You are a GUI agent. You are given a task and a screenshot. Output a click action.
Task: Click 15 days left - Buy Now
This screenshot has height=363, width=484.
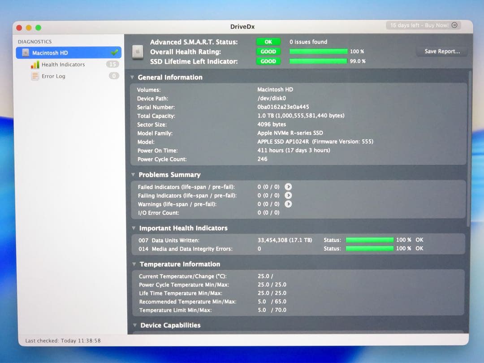click(x=423, y=25)
